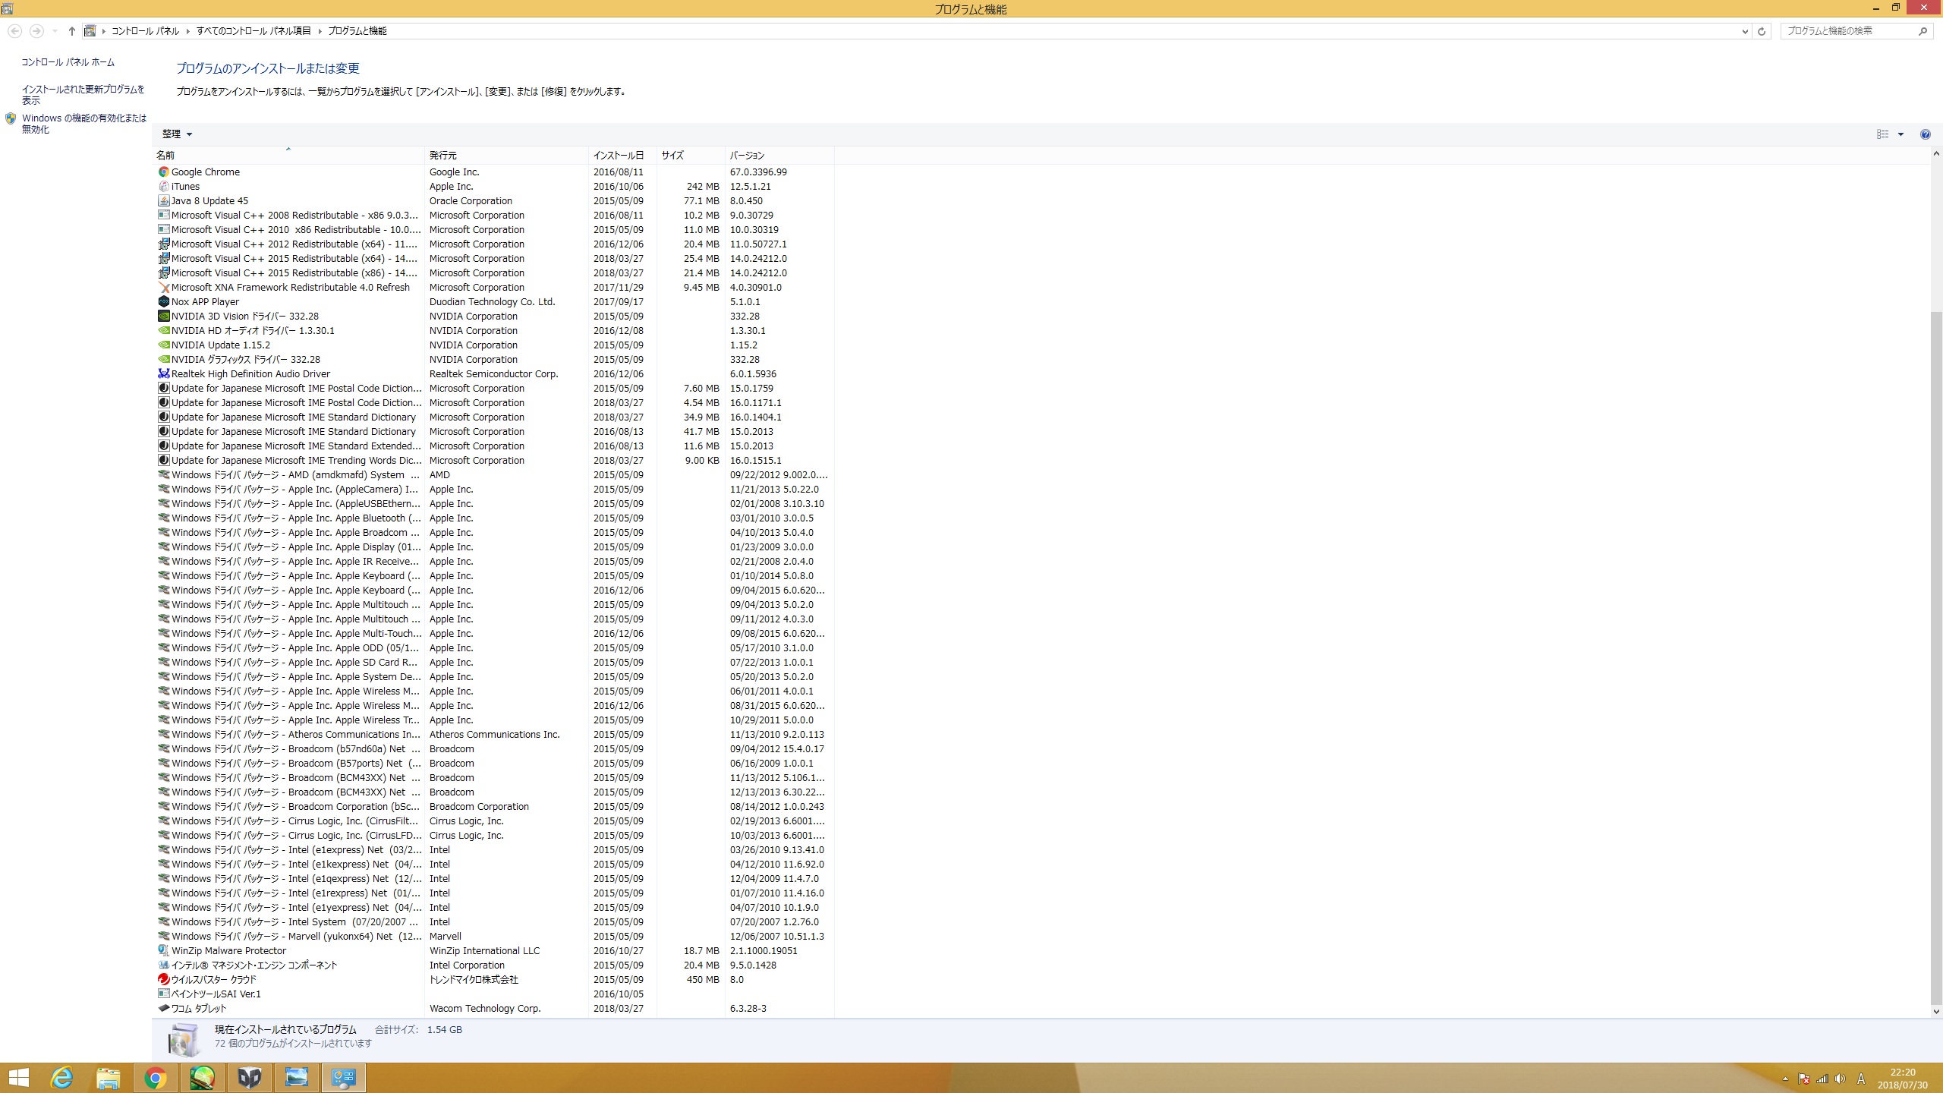Click the Nox APP Player icon
Viewport: 1943px width, 1093px height.
(163, 302)
